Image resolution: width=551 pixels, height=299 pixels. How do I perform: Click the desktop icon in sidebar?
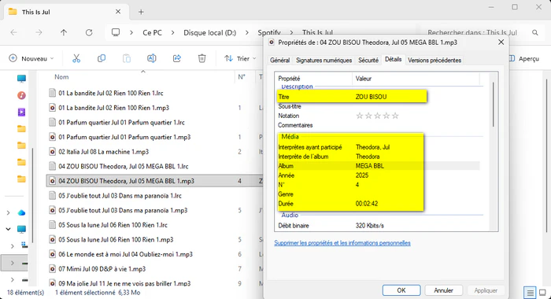coord(21,79)
